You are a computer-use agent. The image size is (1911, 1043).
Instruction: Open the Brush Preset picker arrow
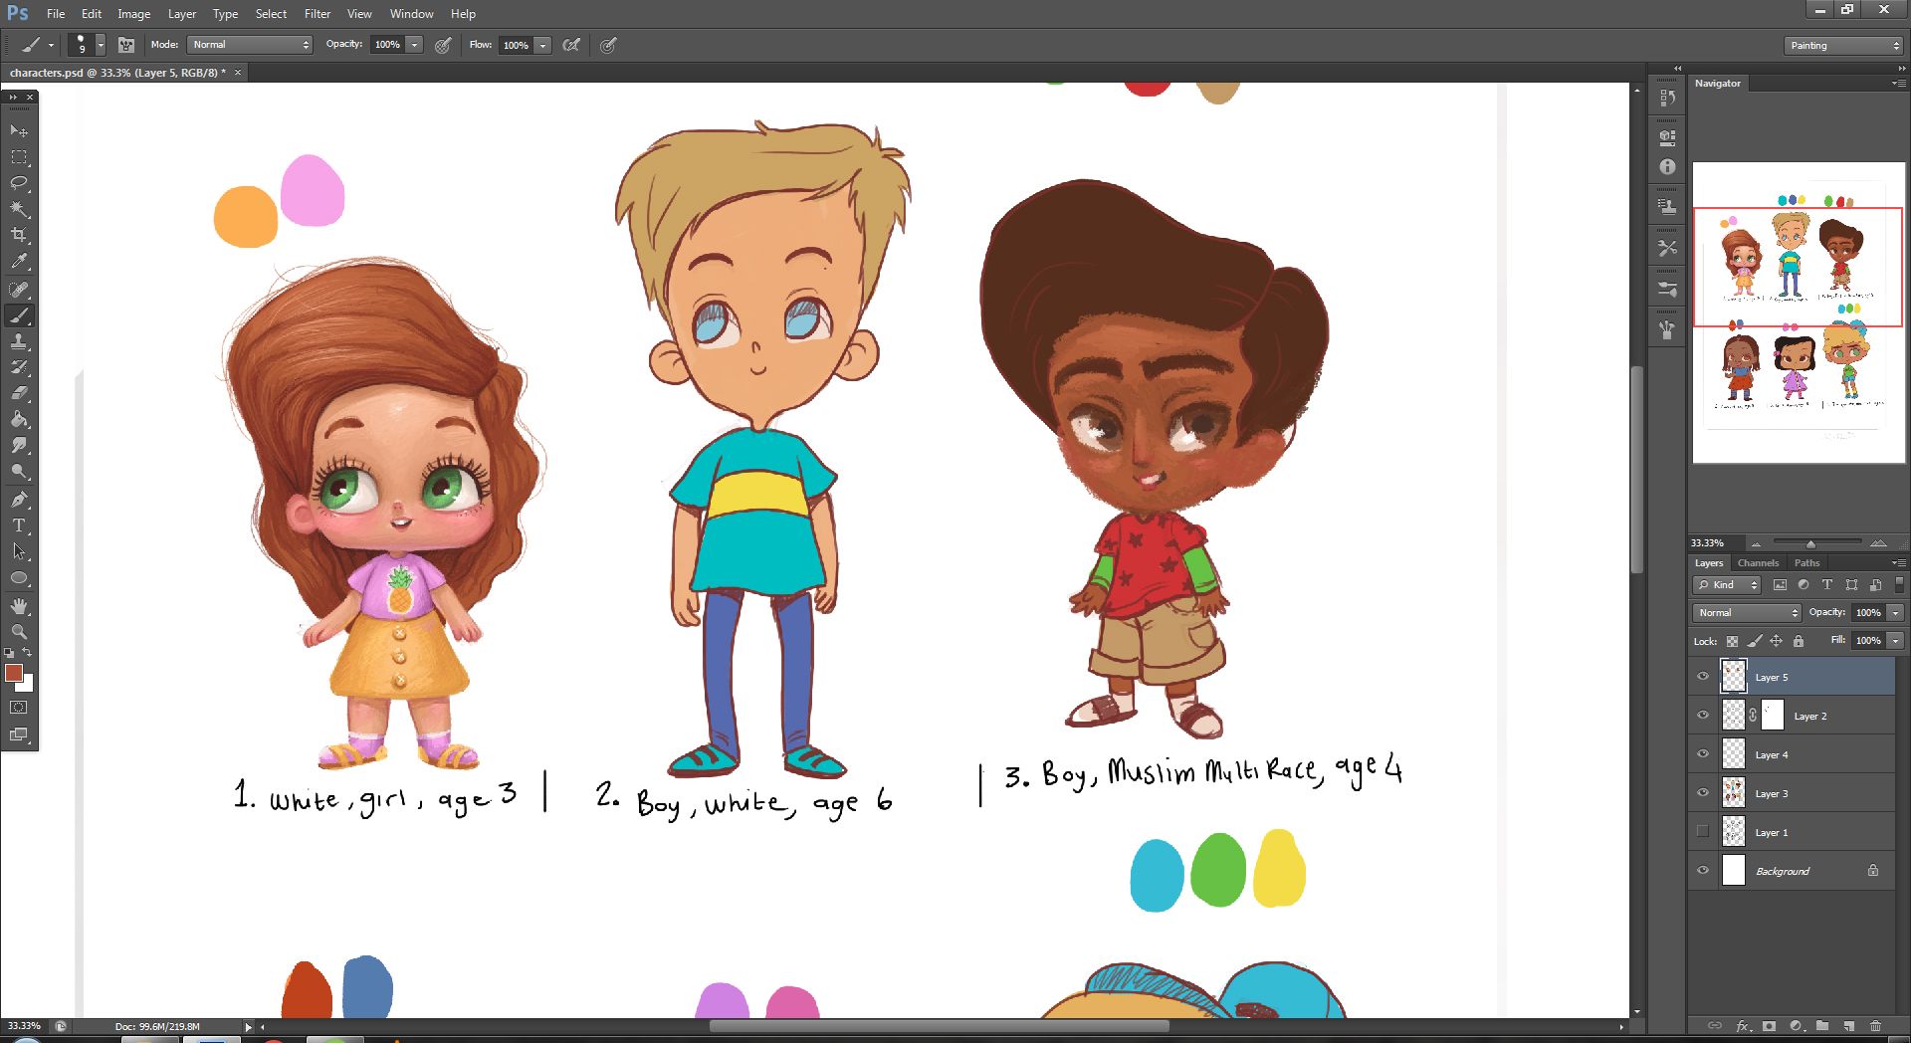101,45
